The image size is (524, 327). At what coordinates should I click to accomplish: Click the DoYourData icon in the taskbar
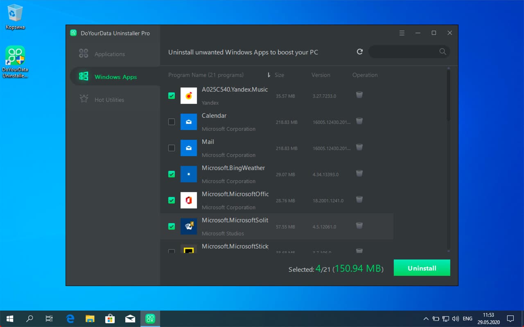point(150,318)
